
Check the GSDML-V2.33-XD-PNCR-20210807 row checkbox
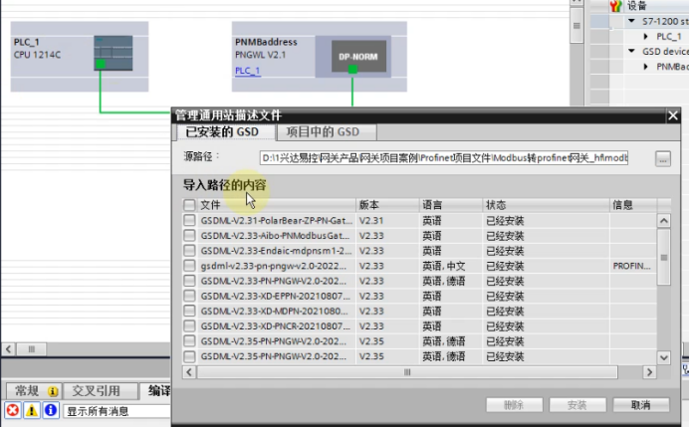point(189,325)
